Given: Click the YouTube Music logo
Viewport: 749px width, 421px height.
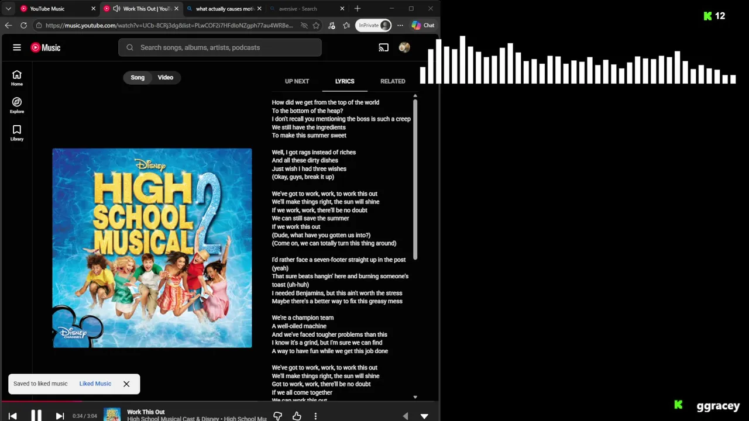Looking at the screenshot, I should click(x=46, y=47).
